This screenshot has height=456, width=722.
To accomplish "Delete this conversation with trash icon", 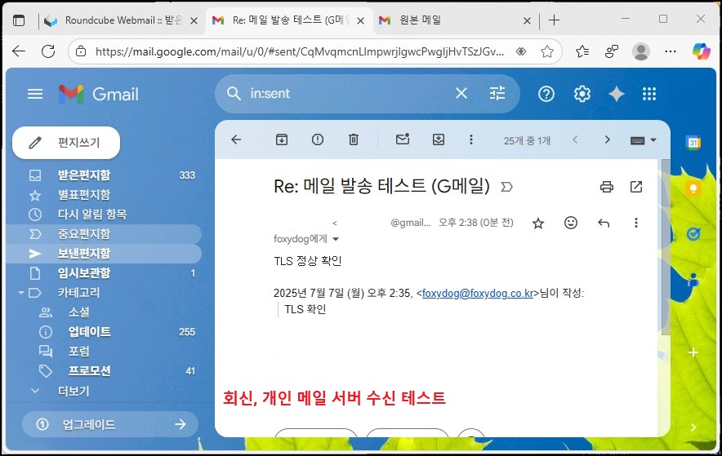I will [x=353, y=139].
